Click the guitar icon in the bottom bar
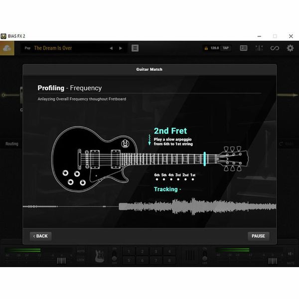Image resolution: width=299 pixels, height=299 pixels. pyautogui.click(x=100, y=256)
